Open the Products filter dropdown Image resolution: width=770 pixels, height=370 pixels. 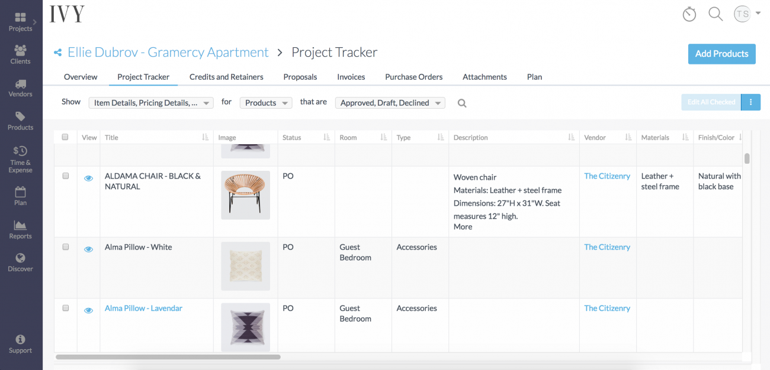266,102
